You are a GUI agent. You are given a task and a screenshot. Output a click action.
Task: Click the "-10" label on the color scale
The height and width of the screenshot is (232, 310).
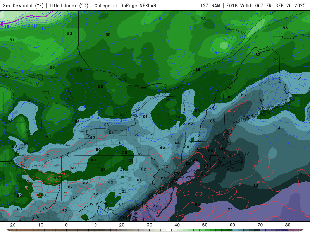click(39, 225)
